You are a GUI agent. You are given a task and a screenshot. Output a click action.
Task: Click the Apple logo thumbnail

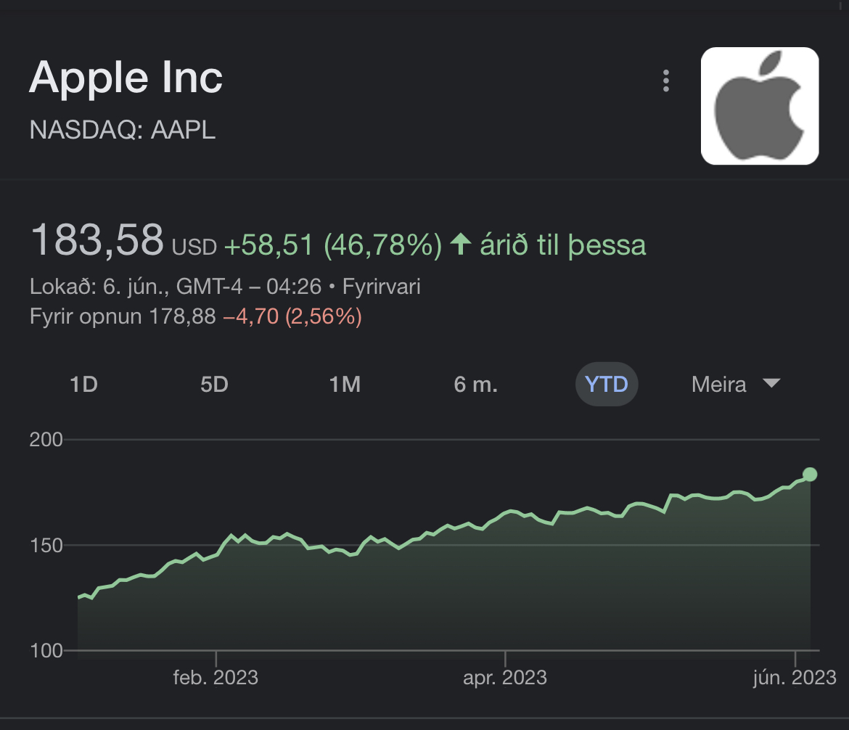(x=759, y=106)
